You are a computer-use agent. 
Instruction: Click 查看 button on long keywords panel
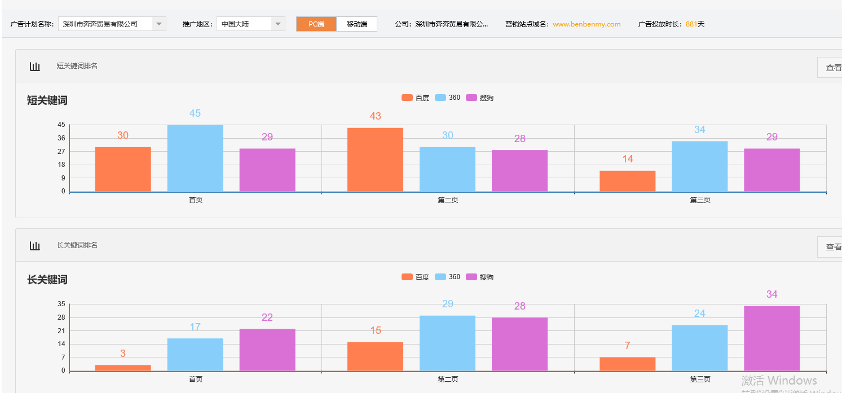[833, 246]
